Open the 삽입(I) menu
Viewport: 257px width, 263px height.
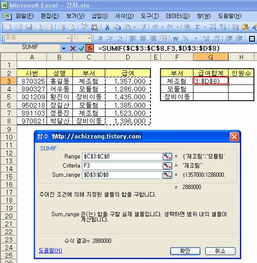pos(100,16)
